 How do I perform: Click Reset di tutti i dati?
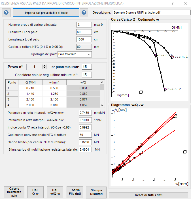pos(148,195)
